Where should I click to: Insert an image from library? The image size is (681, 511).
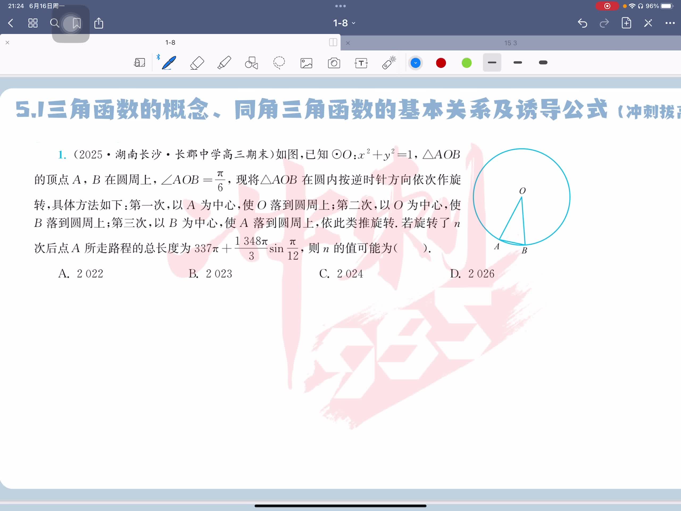click(306, 63)
